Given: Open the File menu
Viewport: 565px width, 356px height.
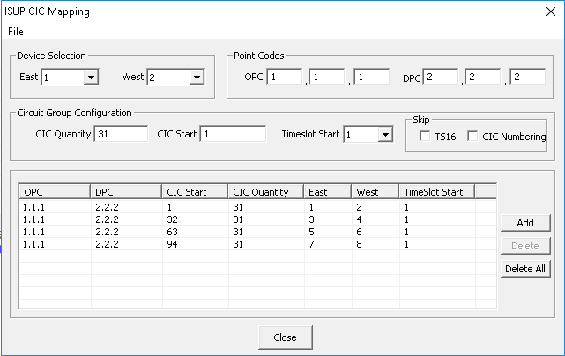Looking at the screenshot, I should [x=16, y=32].
